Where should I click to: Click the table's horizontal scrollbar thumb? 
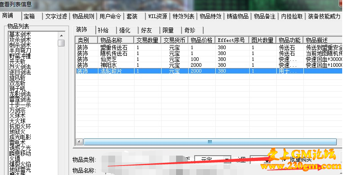coord(210,142)
